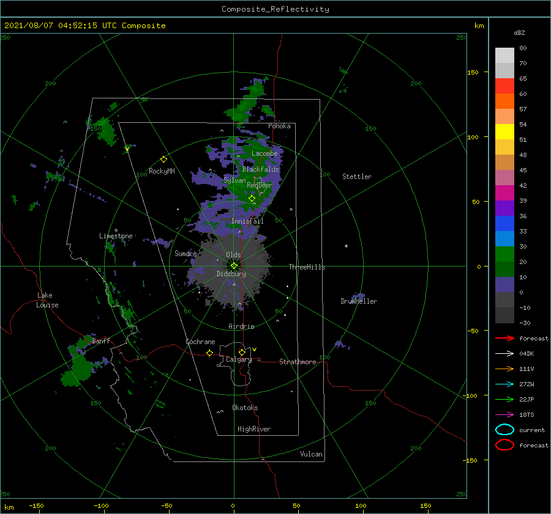Click the Cochrane city label
551x514 pixels.
tap(200, 342)
